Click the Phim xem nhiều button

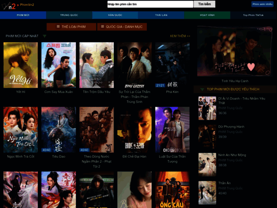pos(262,4)
